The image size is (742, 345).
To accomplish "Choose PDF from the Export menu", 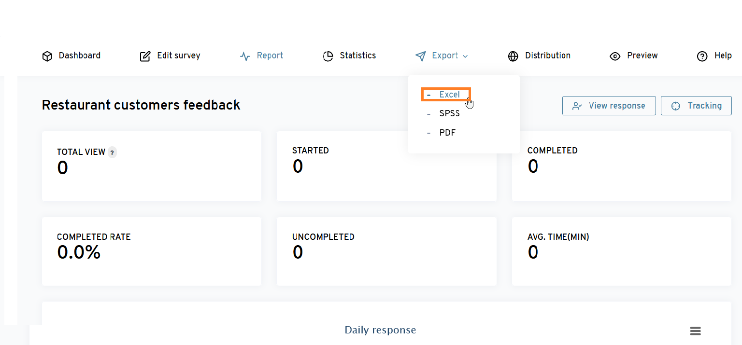I will click(447, 133).
